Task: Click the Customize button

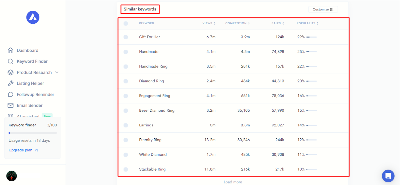Action: click(x=323, y=9)
